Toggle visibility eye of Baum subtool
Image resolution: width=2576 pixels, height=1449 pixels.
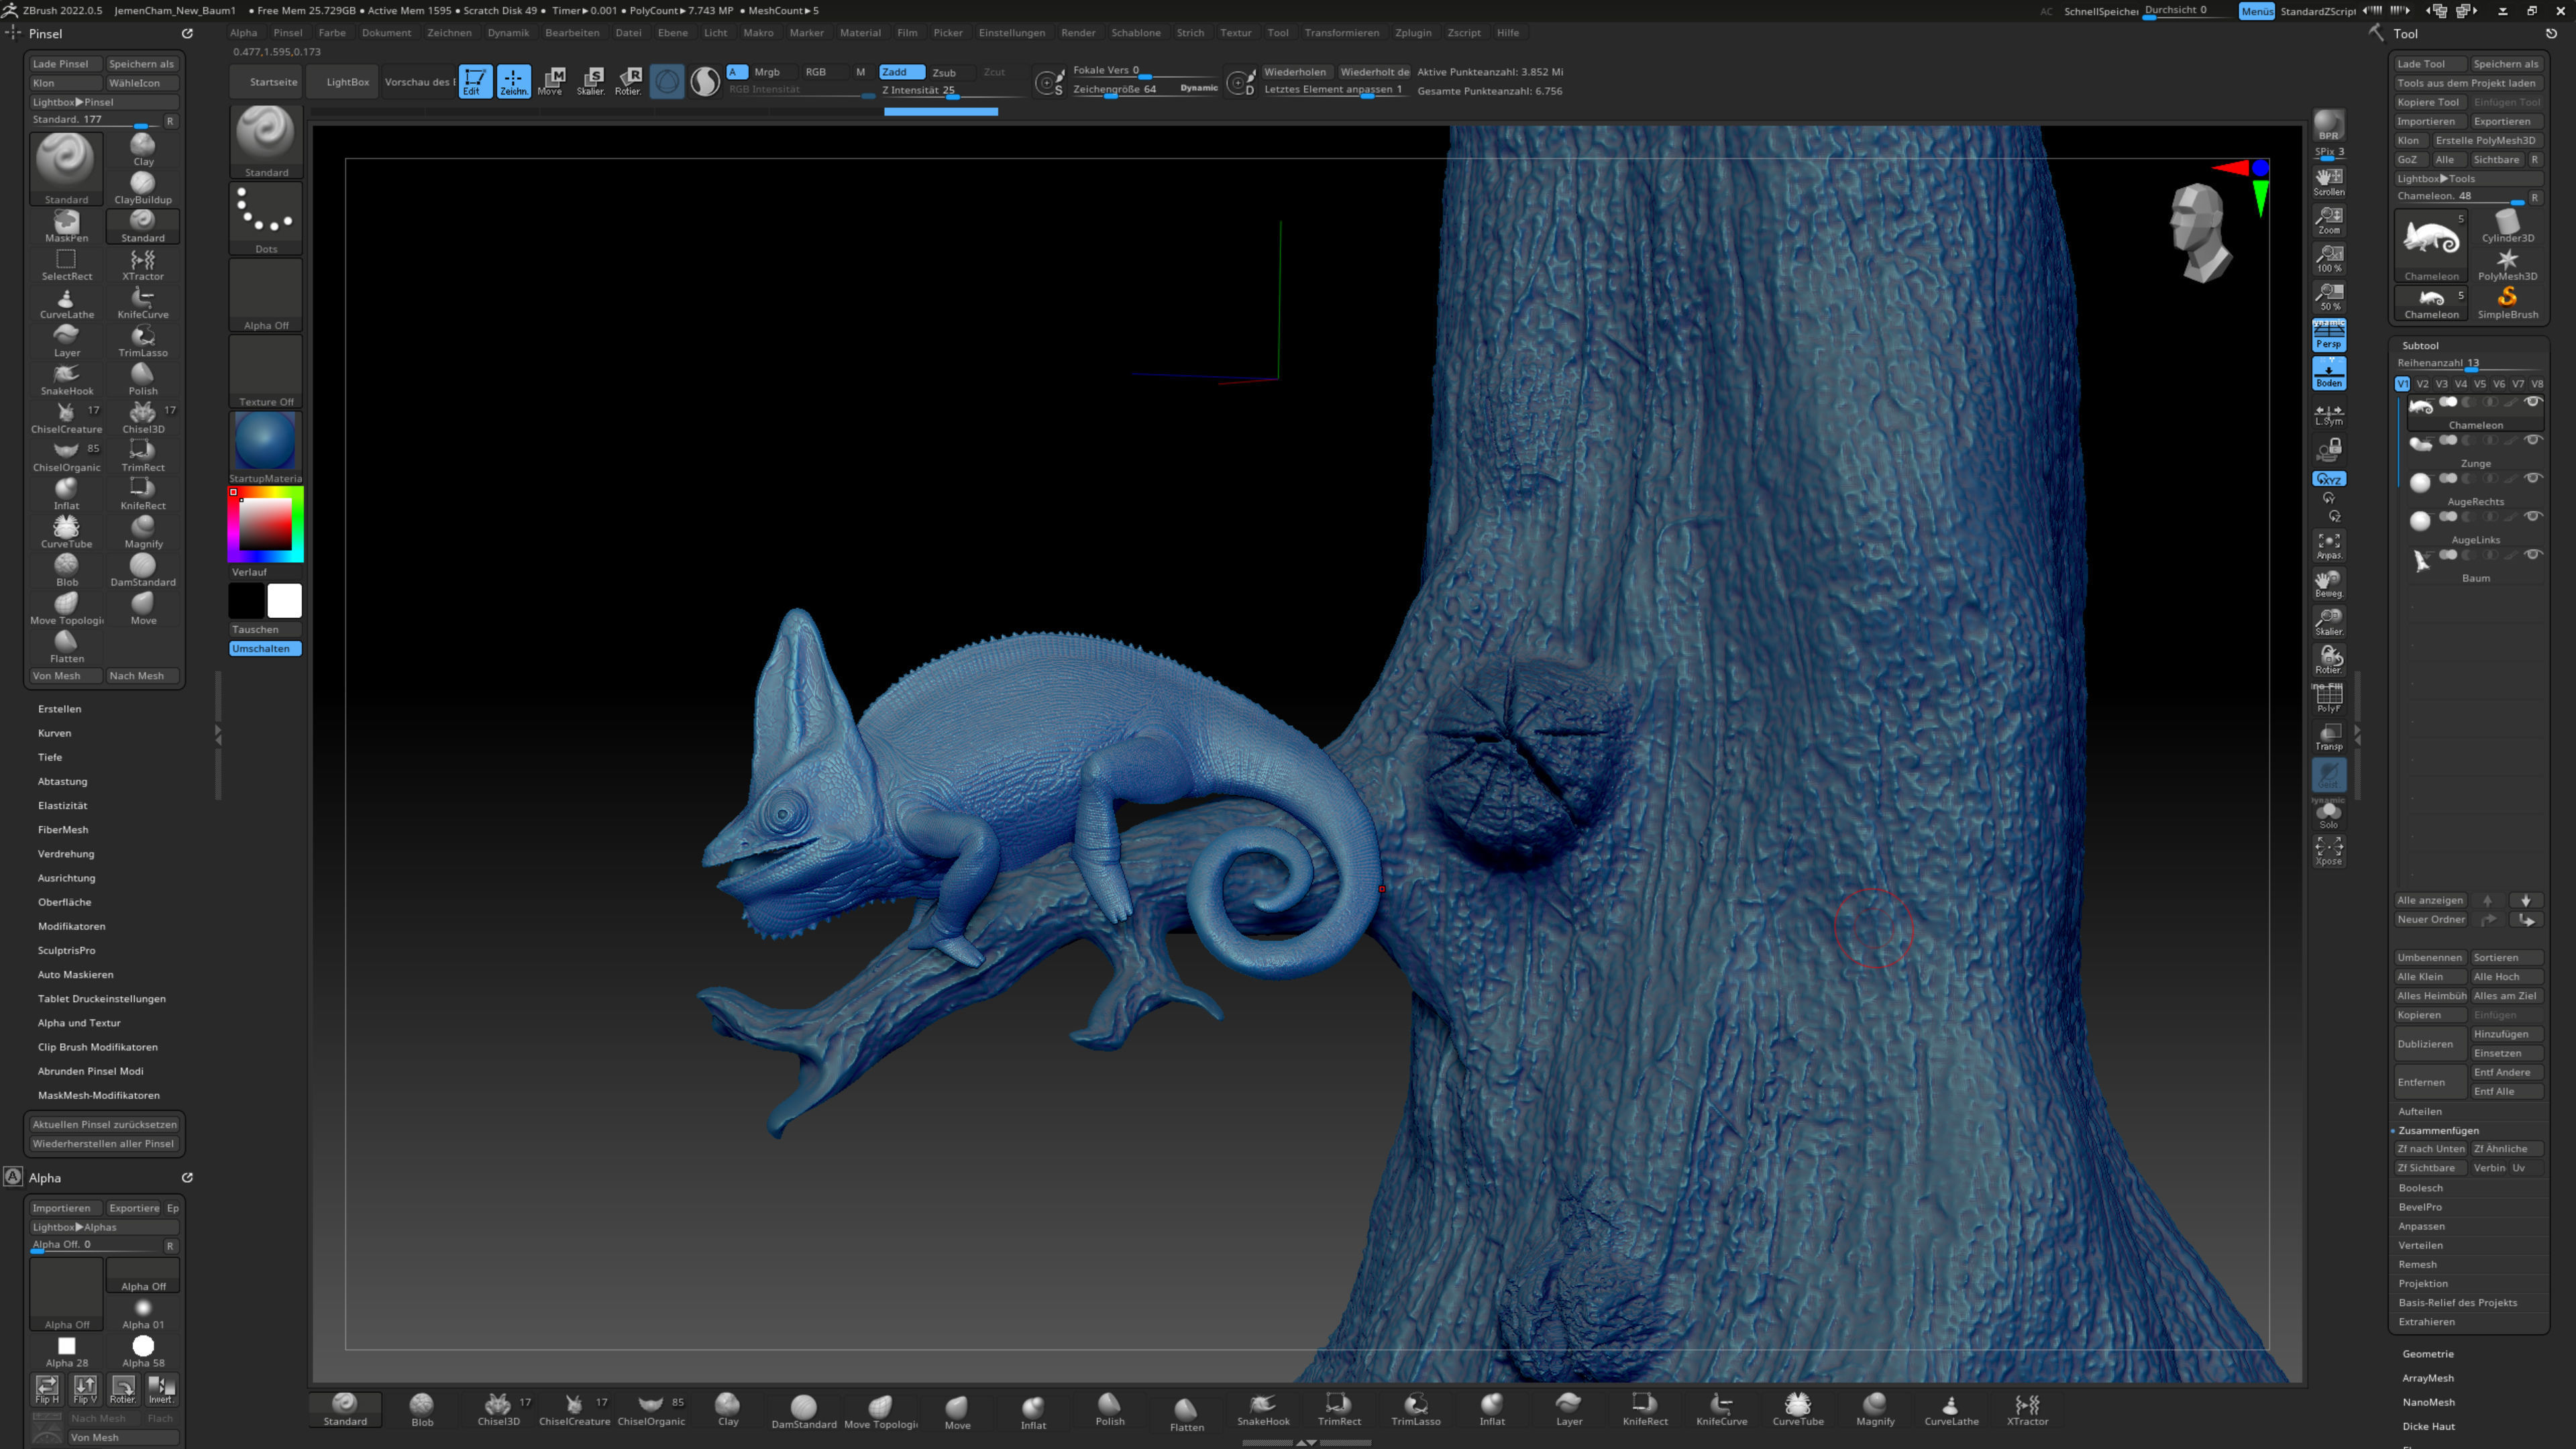[x=2533, y=554]
